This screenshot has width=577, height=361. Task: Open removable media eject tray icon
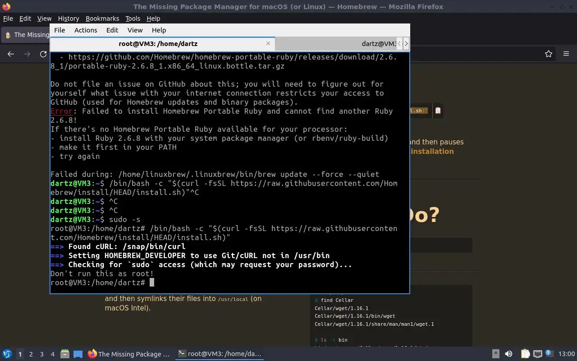click(x=495, y=354)
